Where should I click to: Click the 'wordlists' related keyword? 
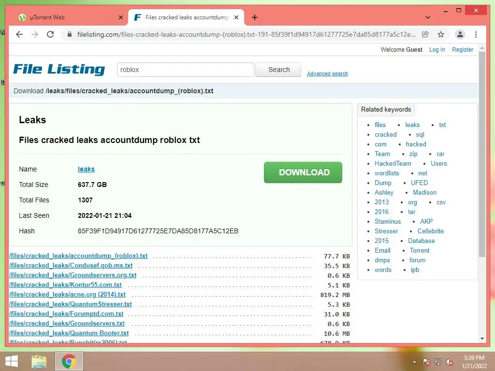pyautogui.click(x=387, y=173)
